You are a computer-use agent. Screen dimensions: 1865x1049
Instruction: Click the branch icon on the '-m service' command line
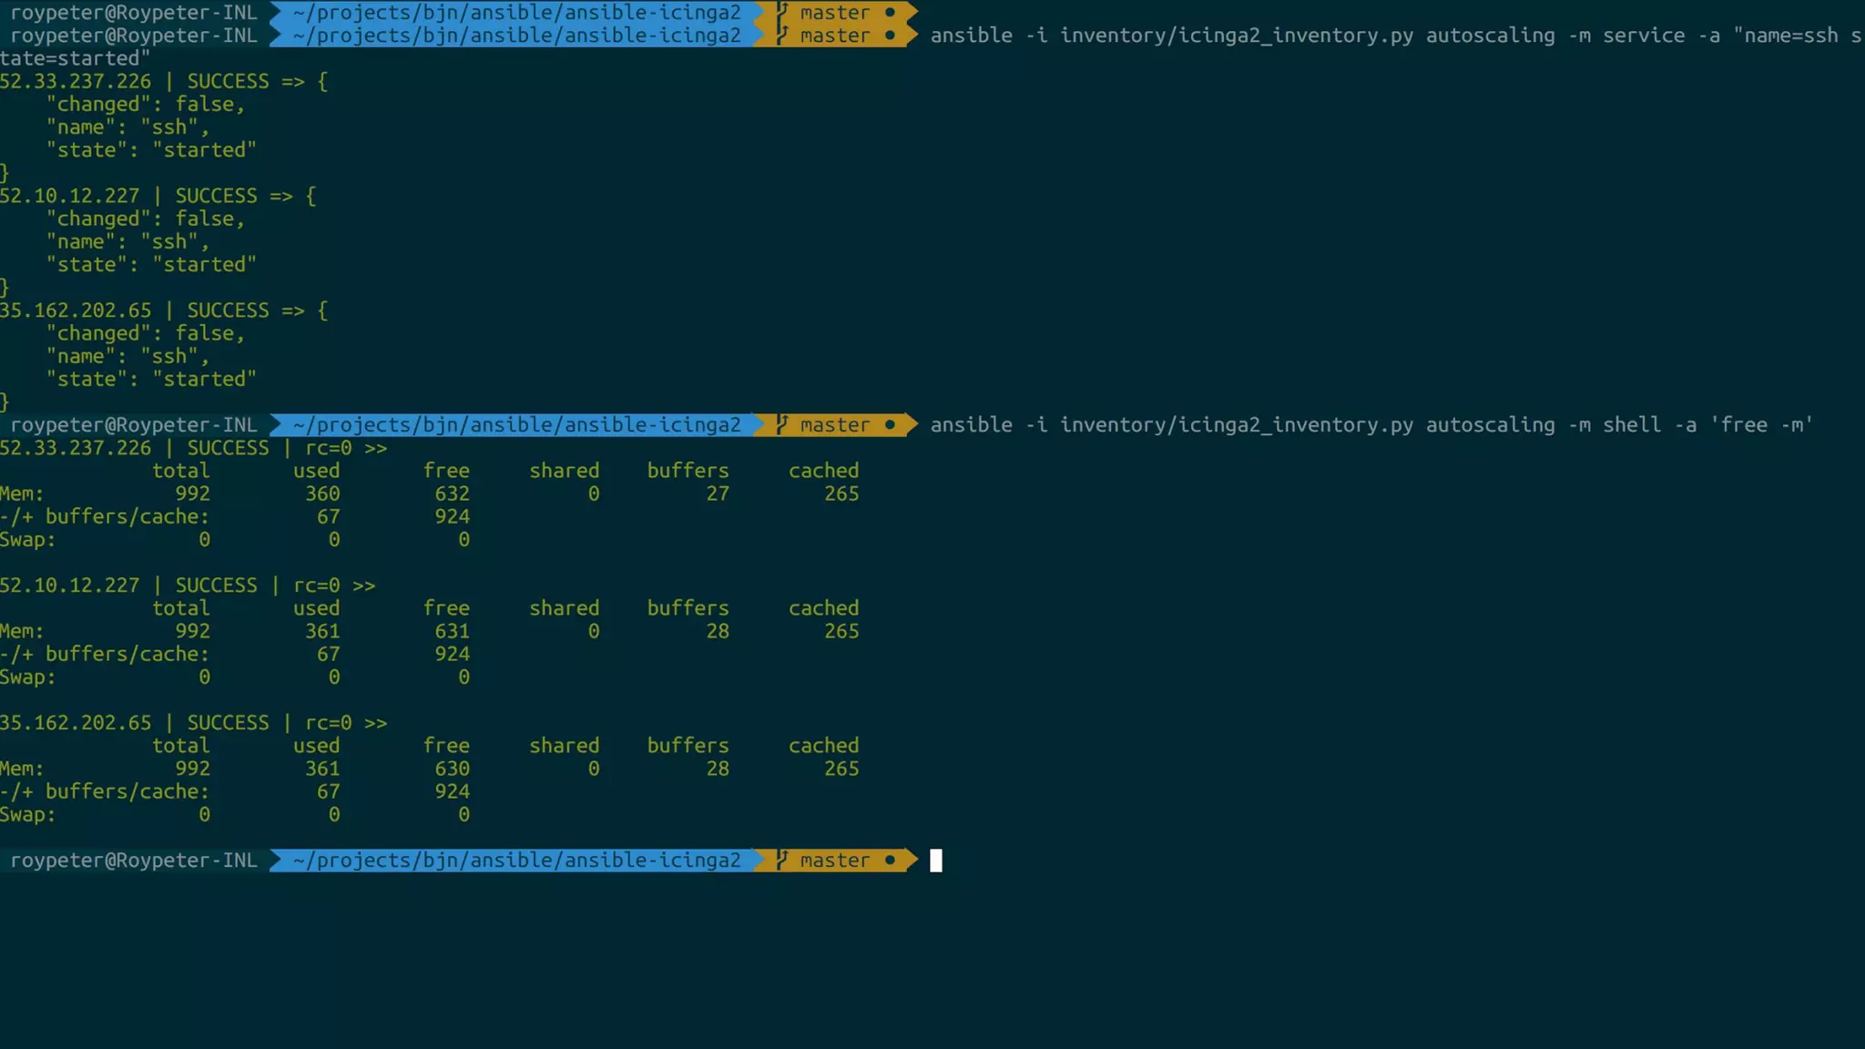(781, 36)
